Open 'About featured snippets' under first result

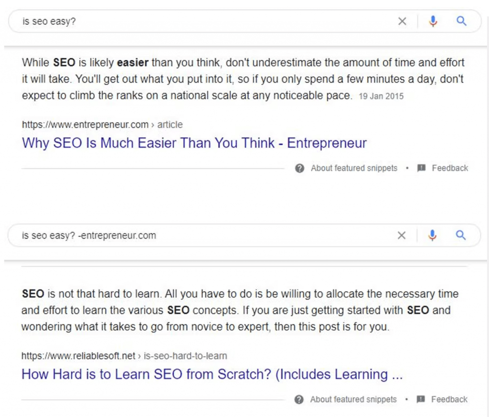pos(354,168)
